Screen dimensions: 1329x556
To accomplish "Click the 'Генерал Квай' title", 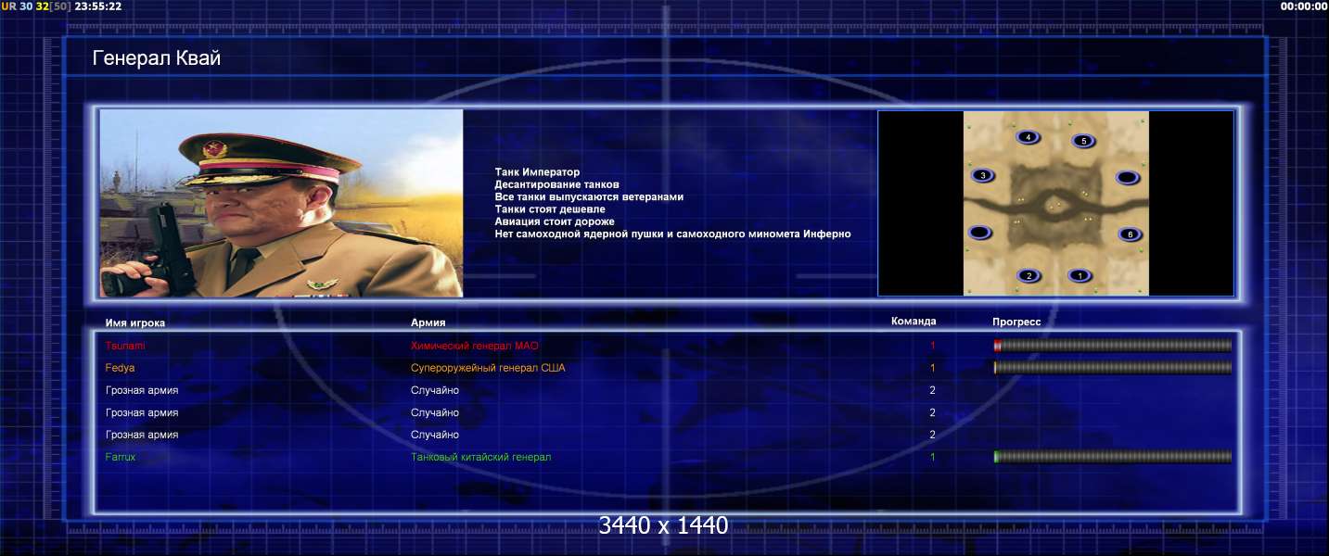I will (x=157, y=58).
